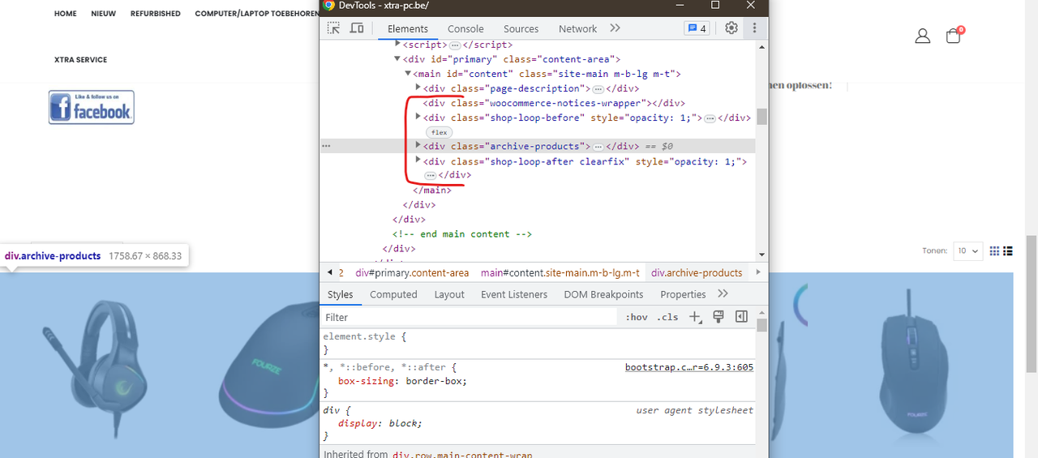Image resolution: width=1038 pixels, height=458 pixels.
Task: Switch to the Console tab
Action: point(465,28)
